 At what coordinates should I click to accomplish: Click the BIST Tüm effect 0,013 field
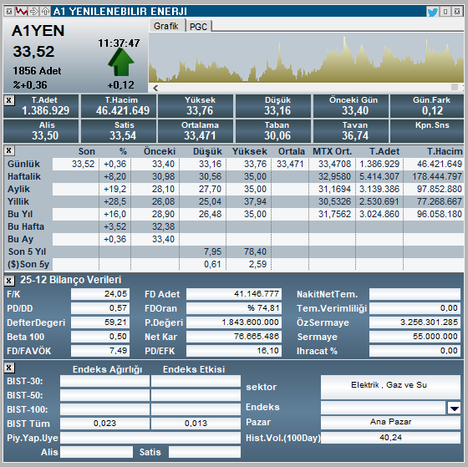pos(196,424)
